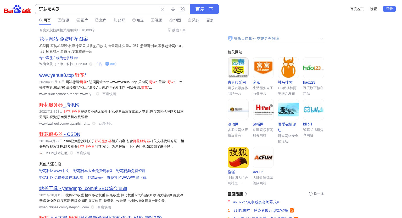This screenshot has height=218, width=402.
Task: Open 百度快照 for the mseo.chinaz.com result
Action: (x=104, y=207)
